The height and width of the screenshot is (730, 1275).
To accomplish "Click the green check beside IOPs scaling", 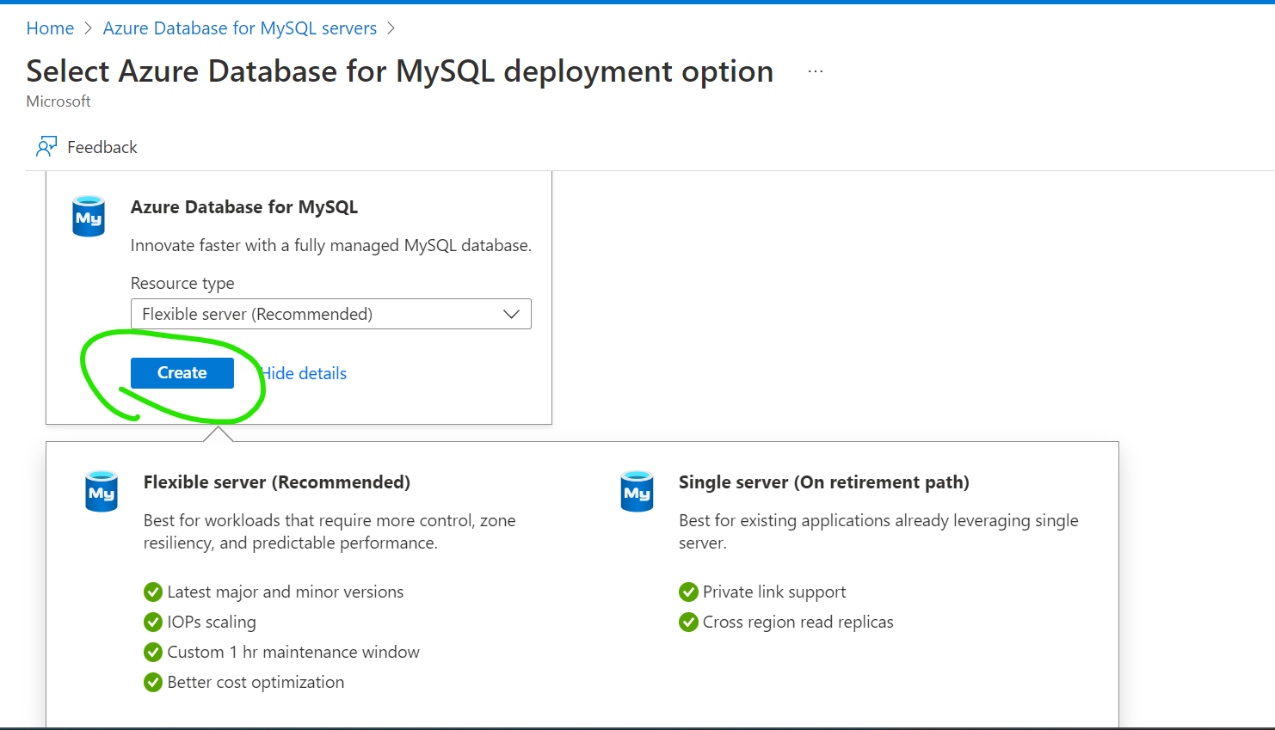I will pos(153,622).
